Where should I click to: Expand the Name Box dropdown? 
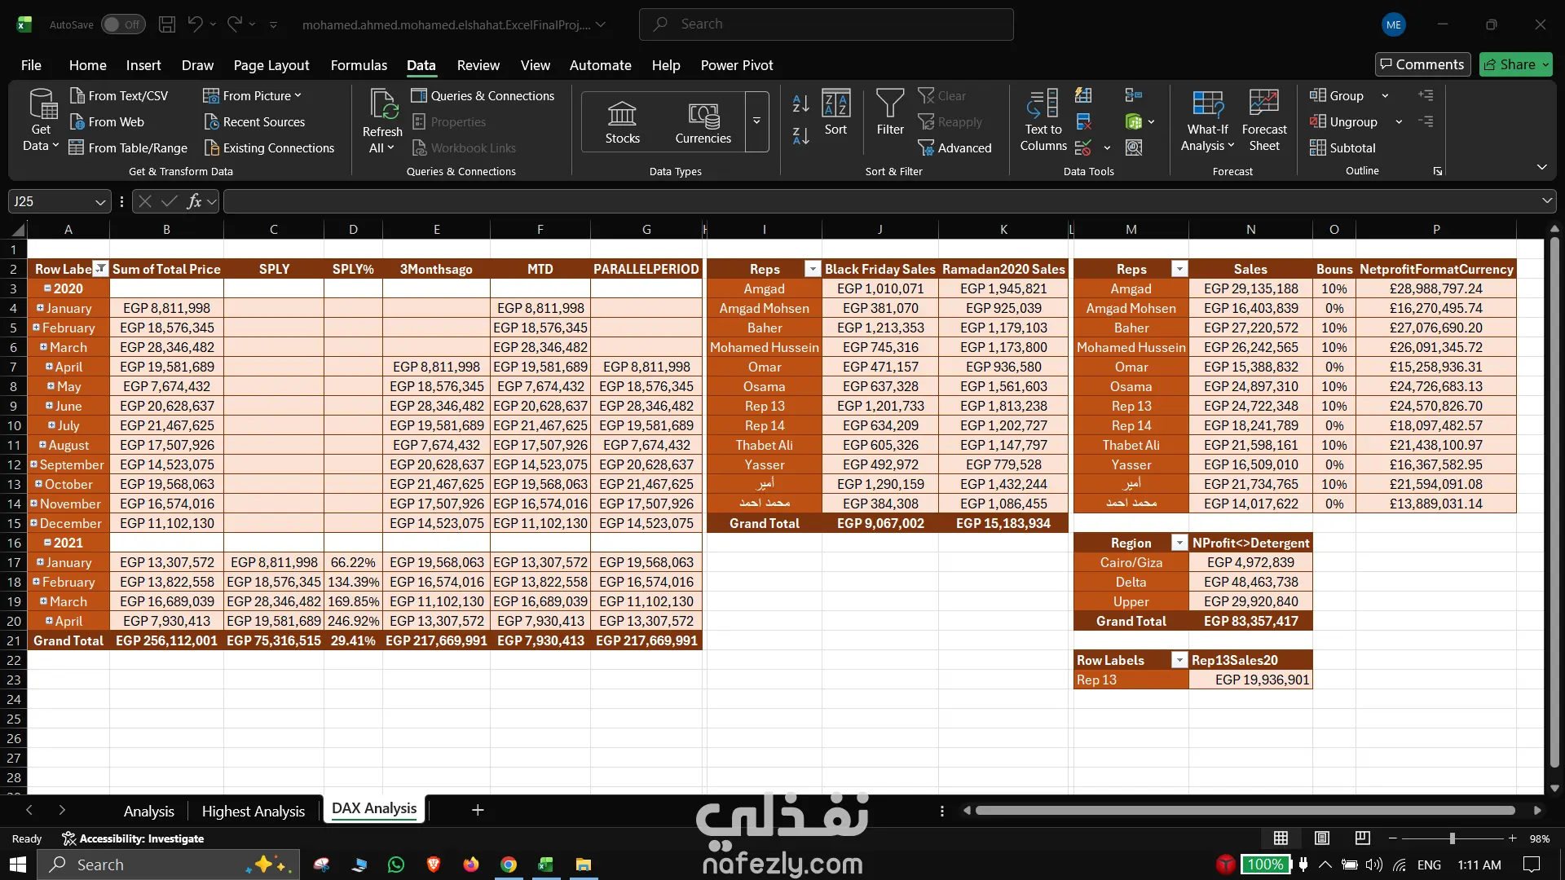pos(99,201)
